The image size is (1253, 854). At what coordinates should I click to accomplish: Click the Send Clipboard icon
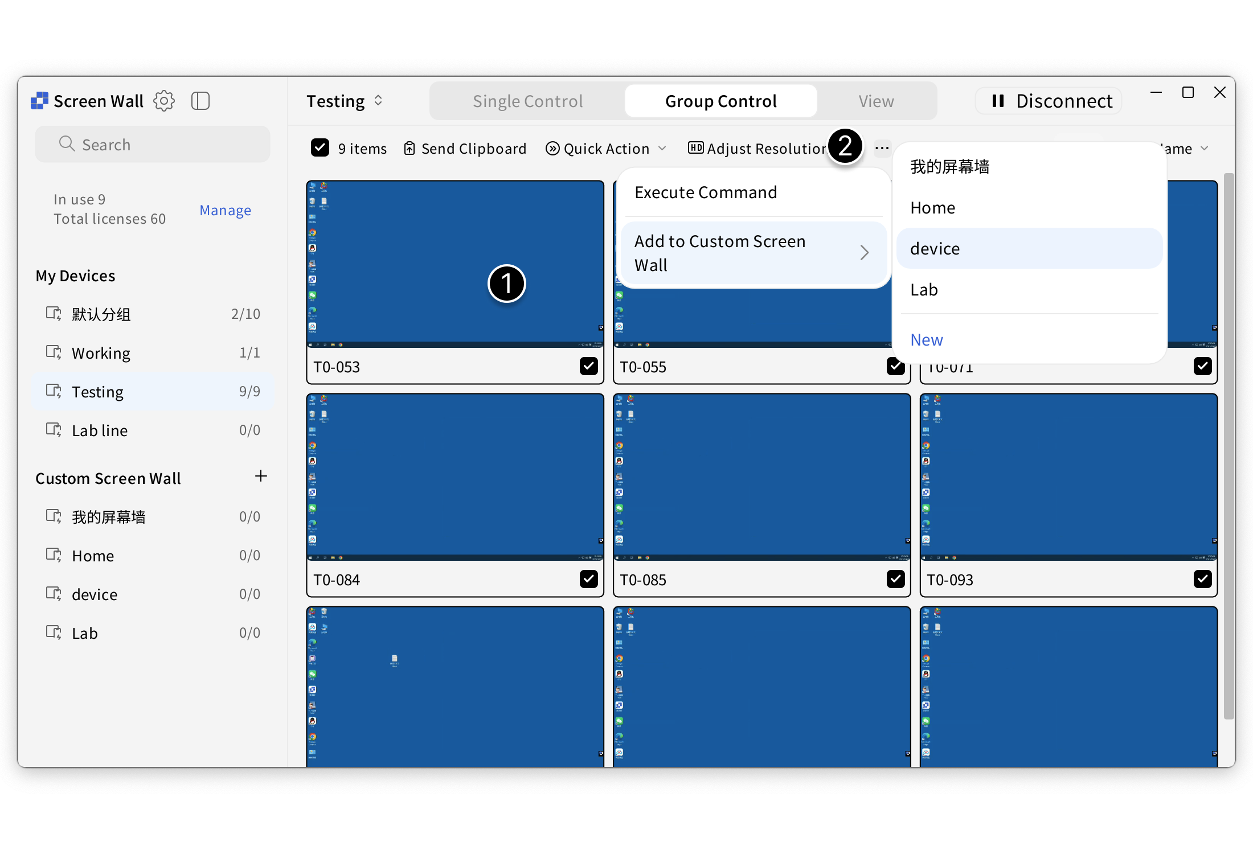[410, 148]
